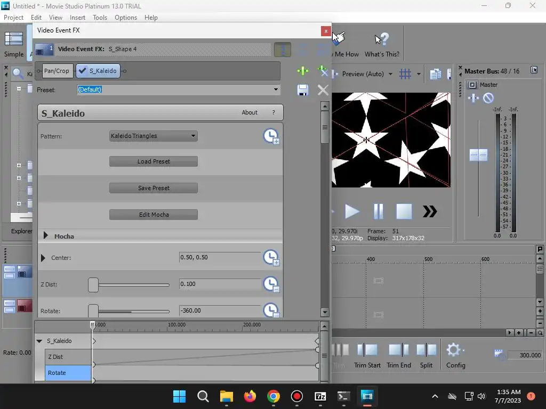Click the Z Dist keyframe lane label
This screenshot has height=409, width=546.
tap(68, 357)
